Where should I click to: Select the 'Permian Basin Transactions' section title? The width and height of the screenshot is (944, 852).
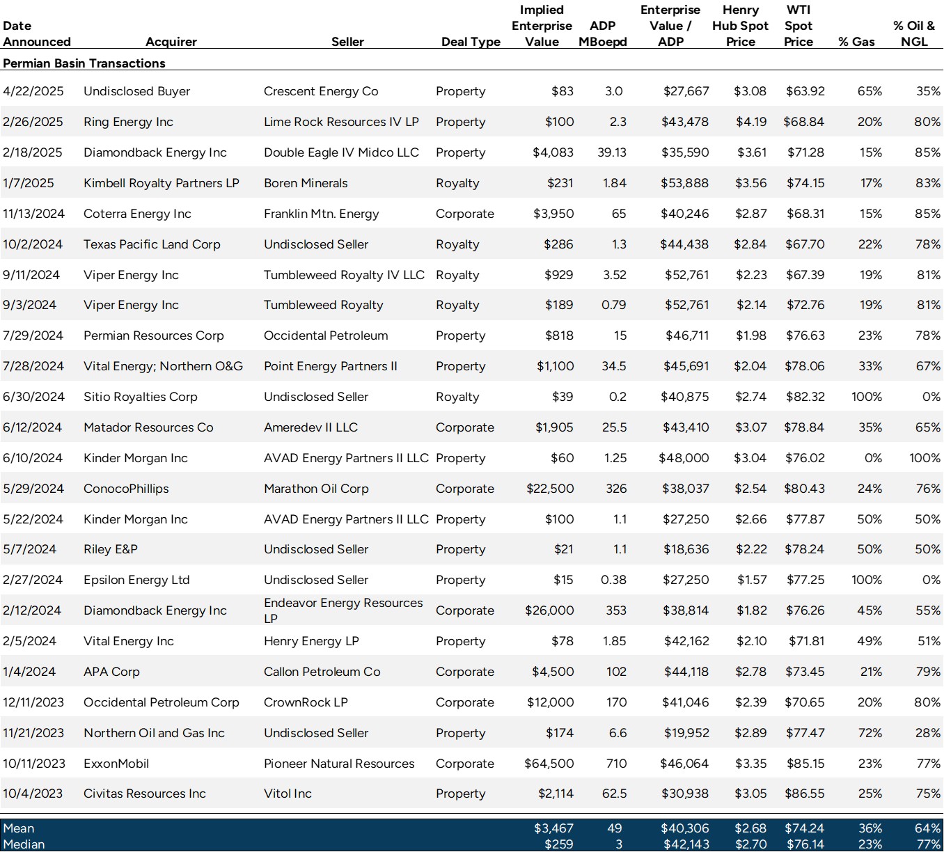pos(84,63)
